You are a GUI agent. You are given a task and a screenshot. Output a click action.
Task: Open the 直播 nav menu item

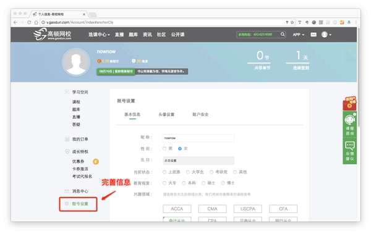[119, 35]
